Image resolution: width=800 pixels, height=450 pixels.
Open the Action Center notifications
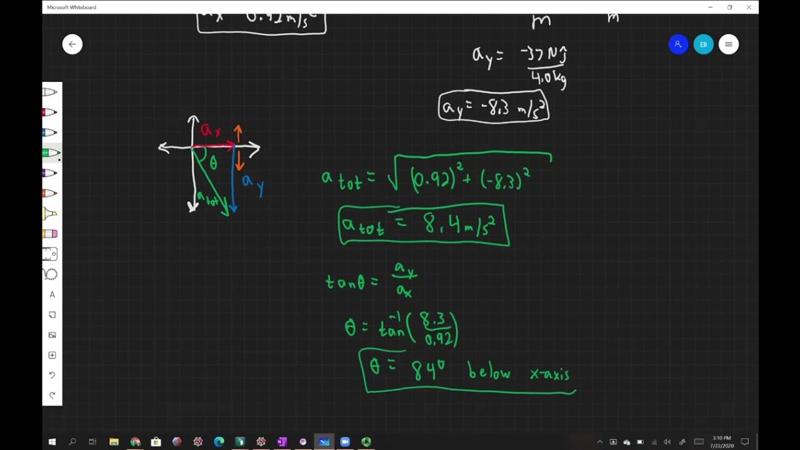pos(745,442)
